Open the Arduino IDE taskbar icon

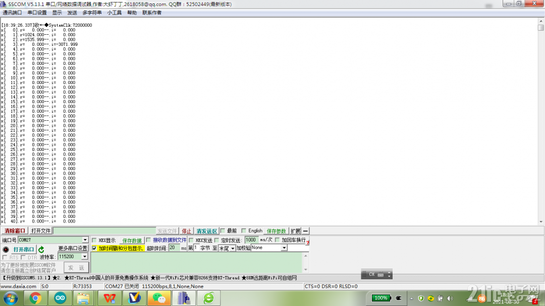click(x=60, y=298)
